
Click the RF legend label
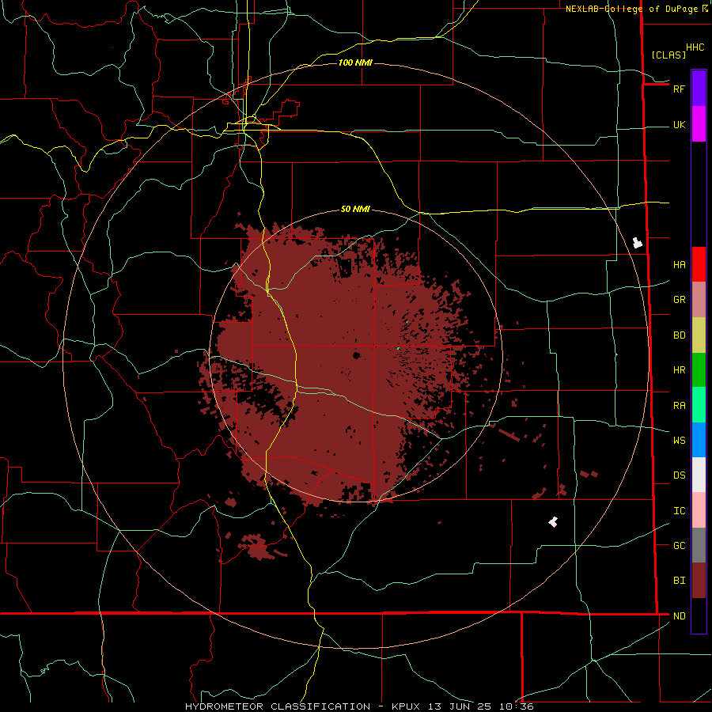click(x=679, y=89)
